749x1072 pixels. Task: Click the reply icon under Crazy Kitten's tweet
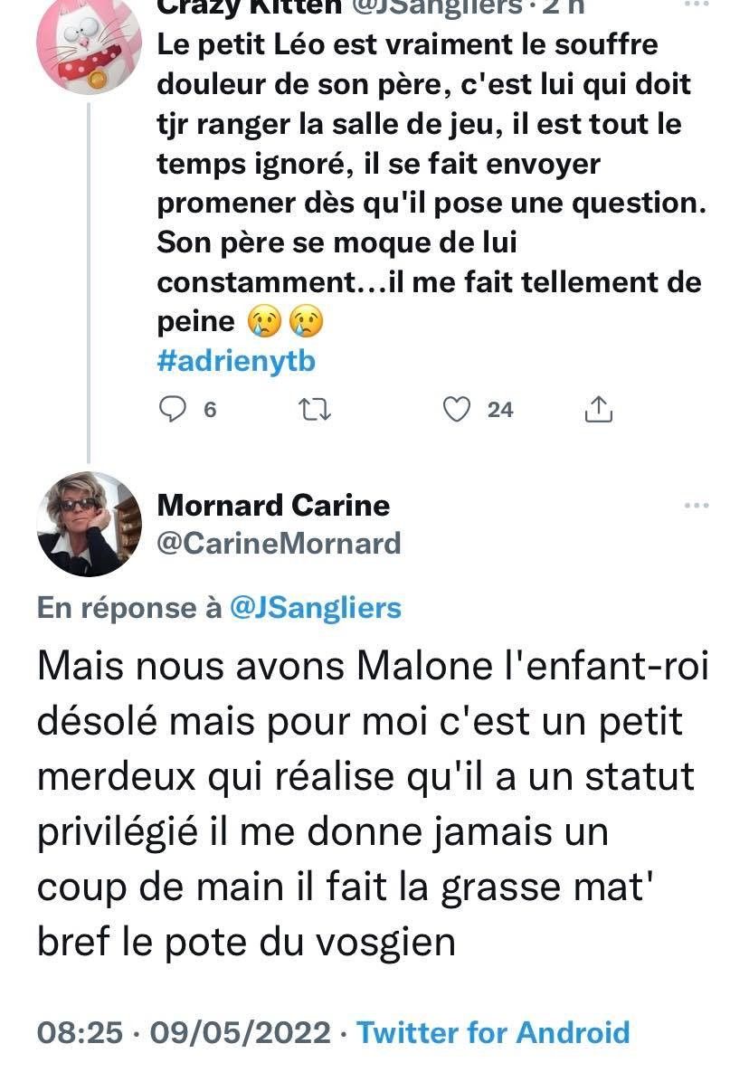coord(172,410)
